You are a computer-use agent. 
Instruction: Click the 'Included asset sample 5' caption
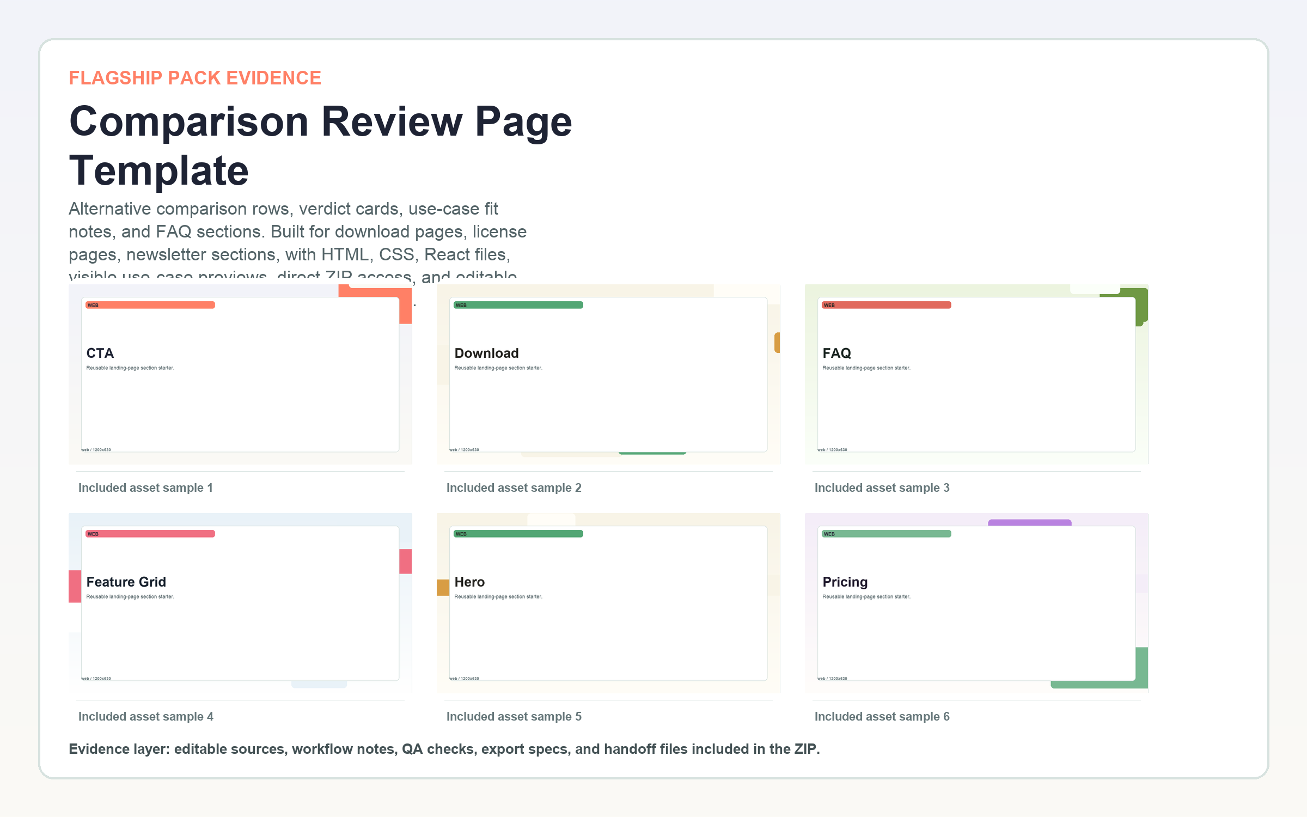514,717
